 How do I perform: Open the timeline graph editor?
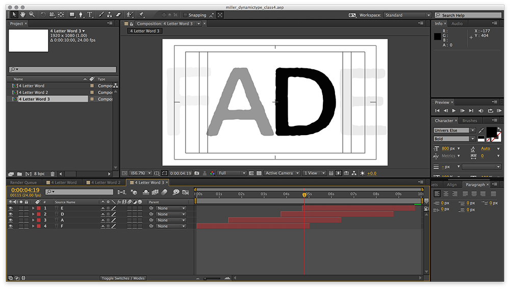tap(186, 192)
